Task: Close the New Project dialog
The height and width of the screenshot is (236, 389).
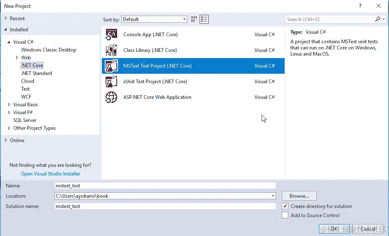Action: (379, 6)
